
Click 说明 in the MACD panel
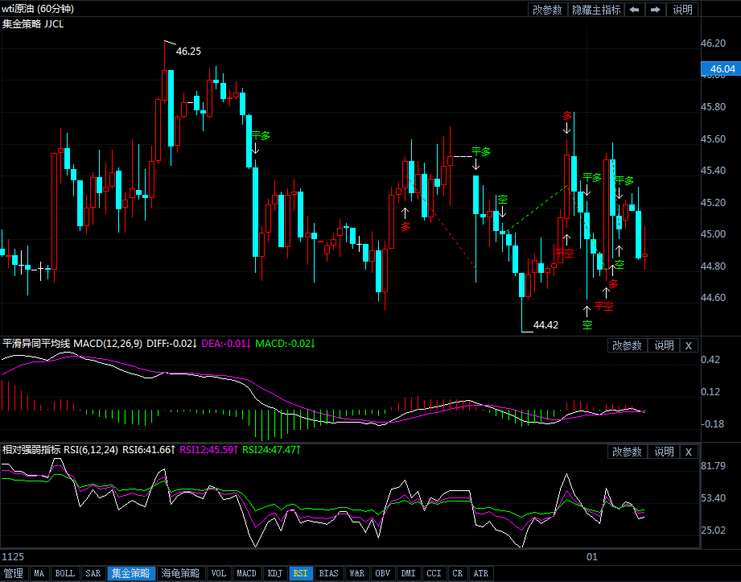click(x=664, y=345)
